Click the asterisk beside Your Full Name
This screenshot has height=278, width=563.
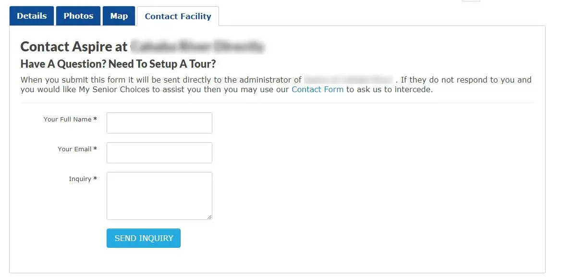[x=95, y=119]
